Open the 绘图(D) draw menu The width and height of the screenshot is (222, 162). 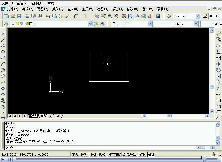click(102, 9)
